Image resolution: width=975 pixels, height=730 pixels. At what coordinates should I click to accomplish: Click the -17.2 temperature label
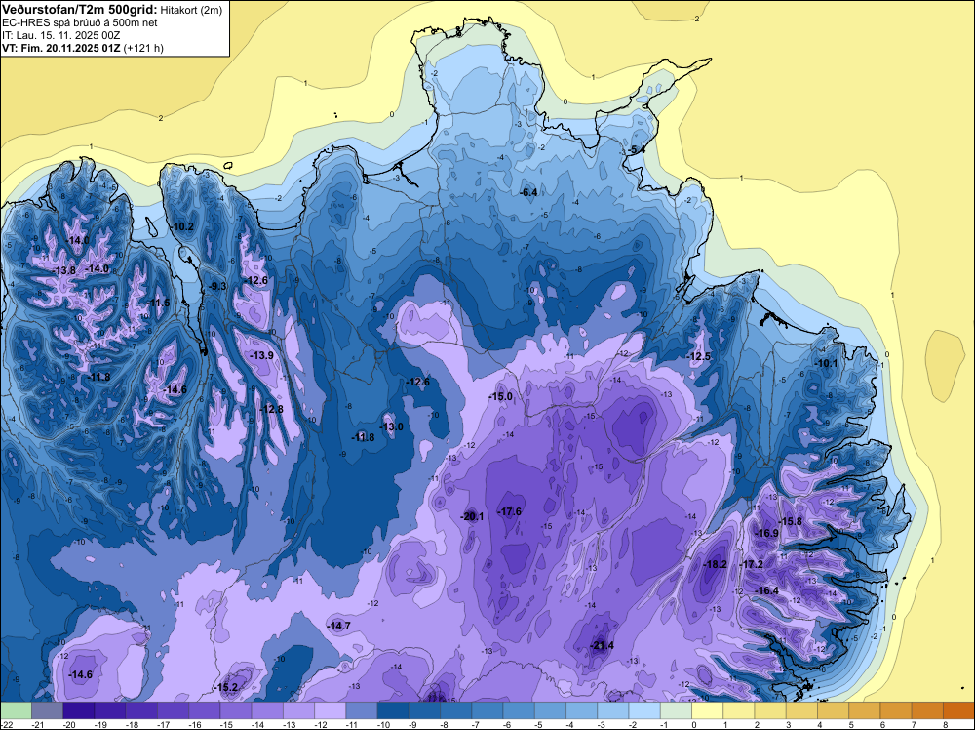[751, 564]
